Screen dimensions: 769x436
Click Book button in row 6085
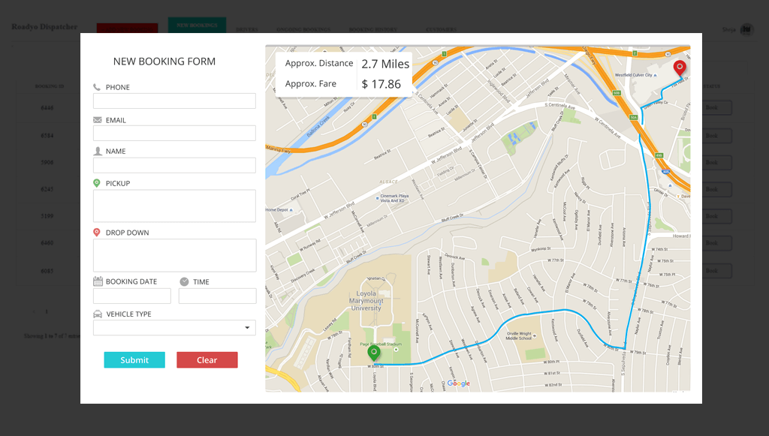pyautogui.click(x=716, y=271)
